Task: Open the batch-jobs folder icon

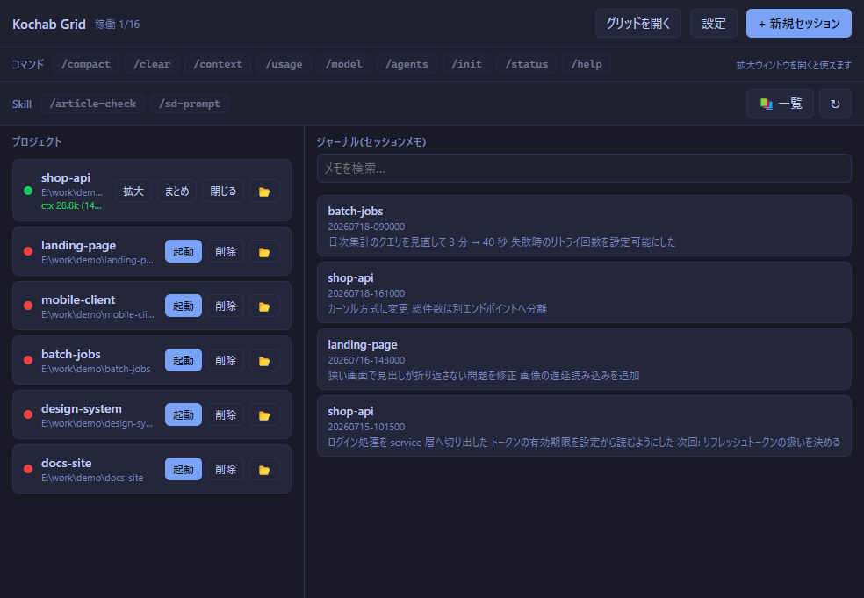Action: pos(264,361)
